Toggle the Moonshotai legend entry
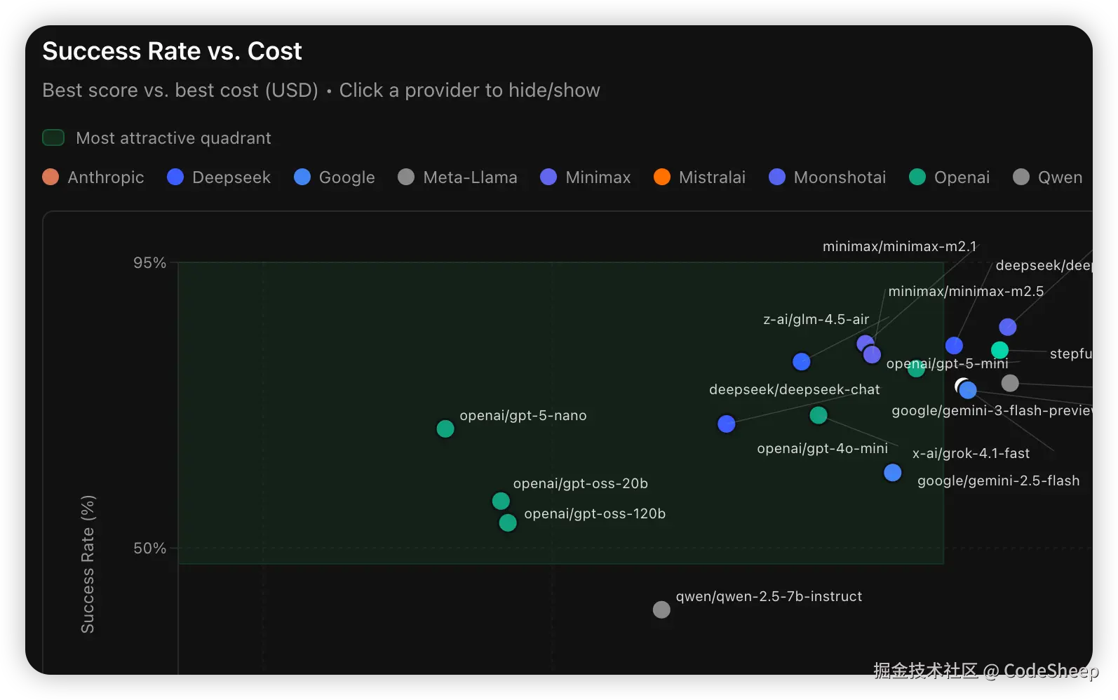Image resolution: width=1118 pixels, height=700 pixels. (x=828, y=177)
